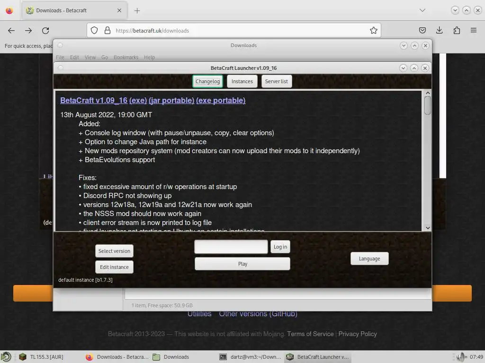Maximize the Downloads file manager window
The width and height of the screenshot is (485, 363).
[414, 46]
